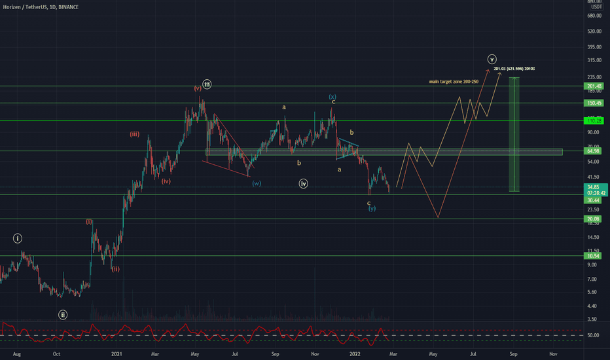610x360 pixels.
Task: Click the 50.00 oscillator axis value
Action: coord(593,336)
